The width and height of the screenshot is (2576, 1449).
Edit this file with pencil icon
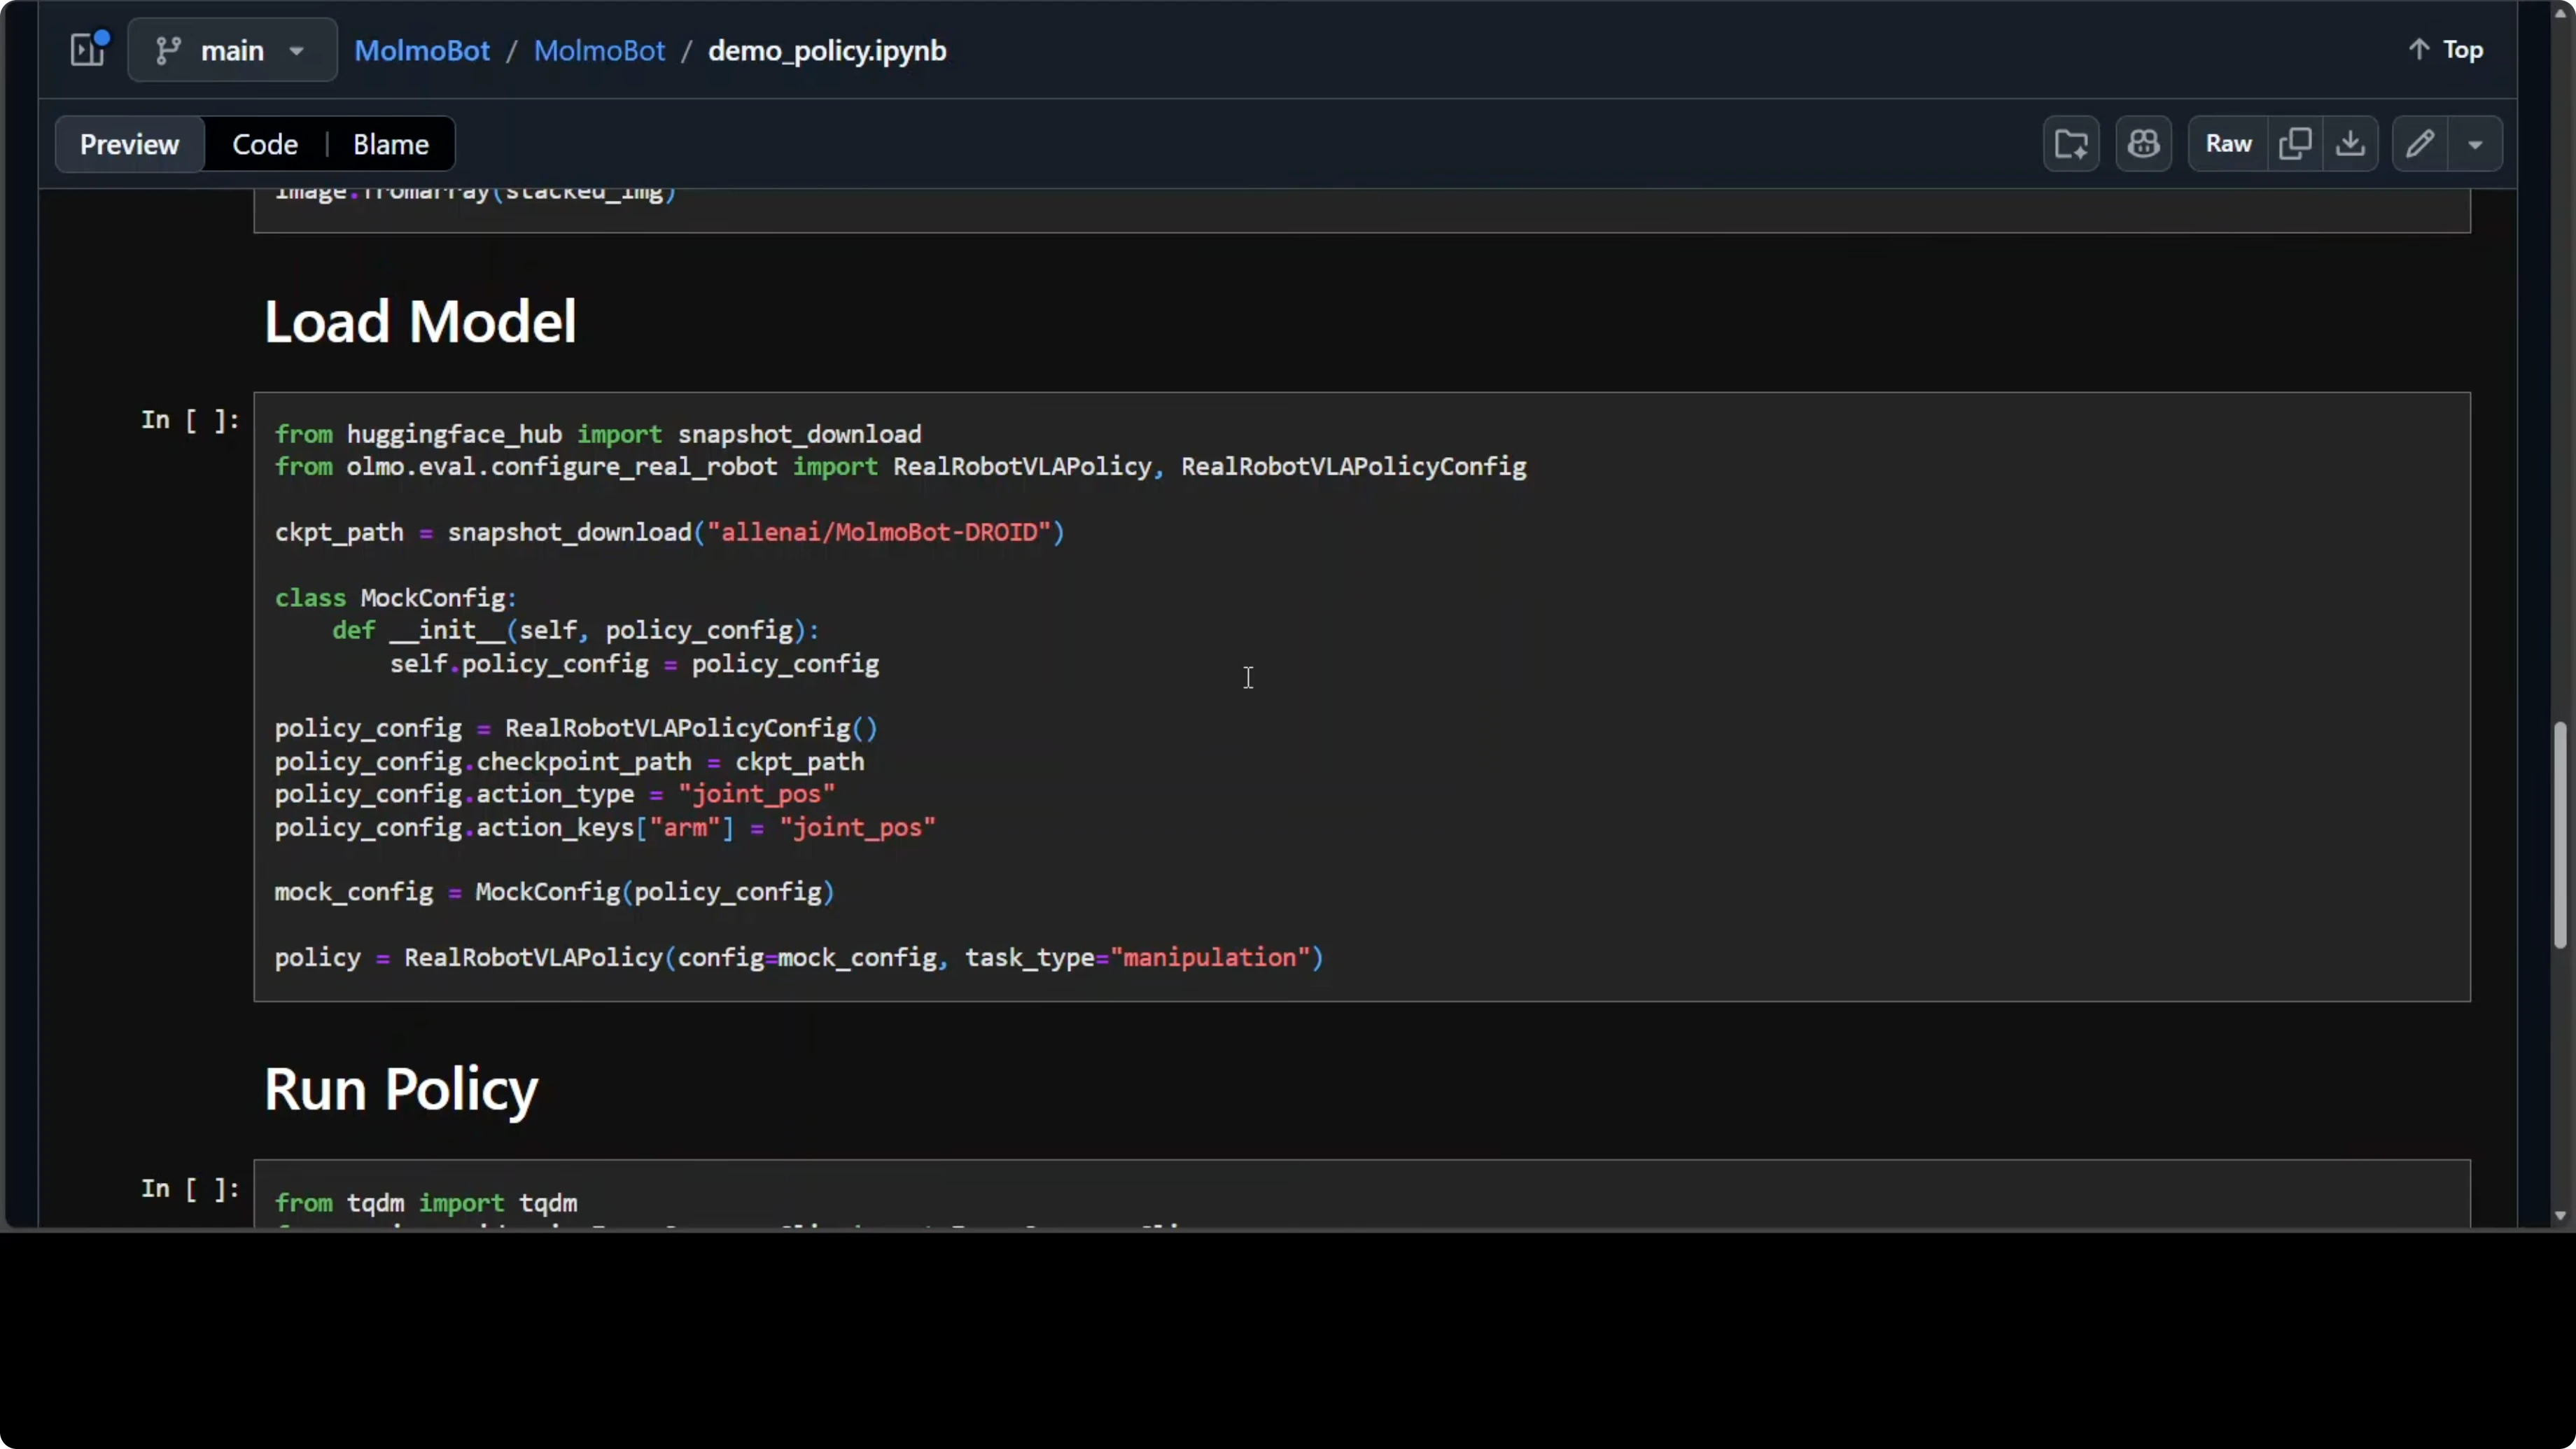(x=2419, y=144)
